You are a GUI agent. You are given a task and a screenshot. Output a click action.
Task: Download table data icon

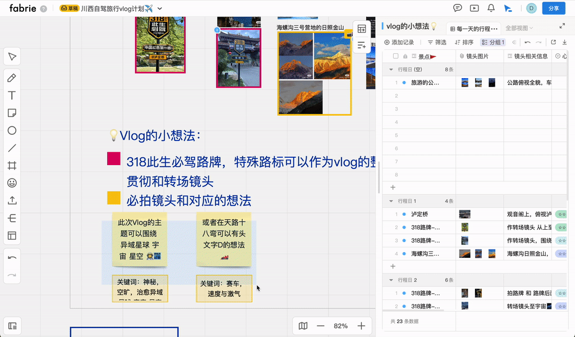(x=565, y=42)
